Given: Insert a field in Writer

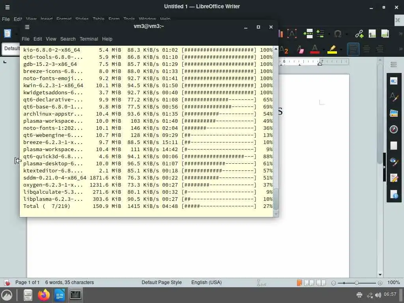Looking at the screenshot, I should click(320, 34).
